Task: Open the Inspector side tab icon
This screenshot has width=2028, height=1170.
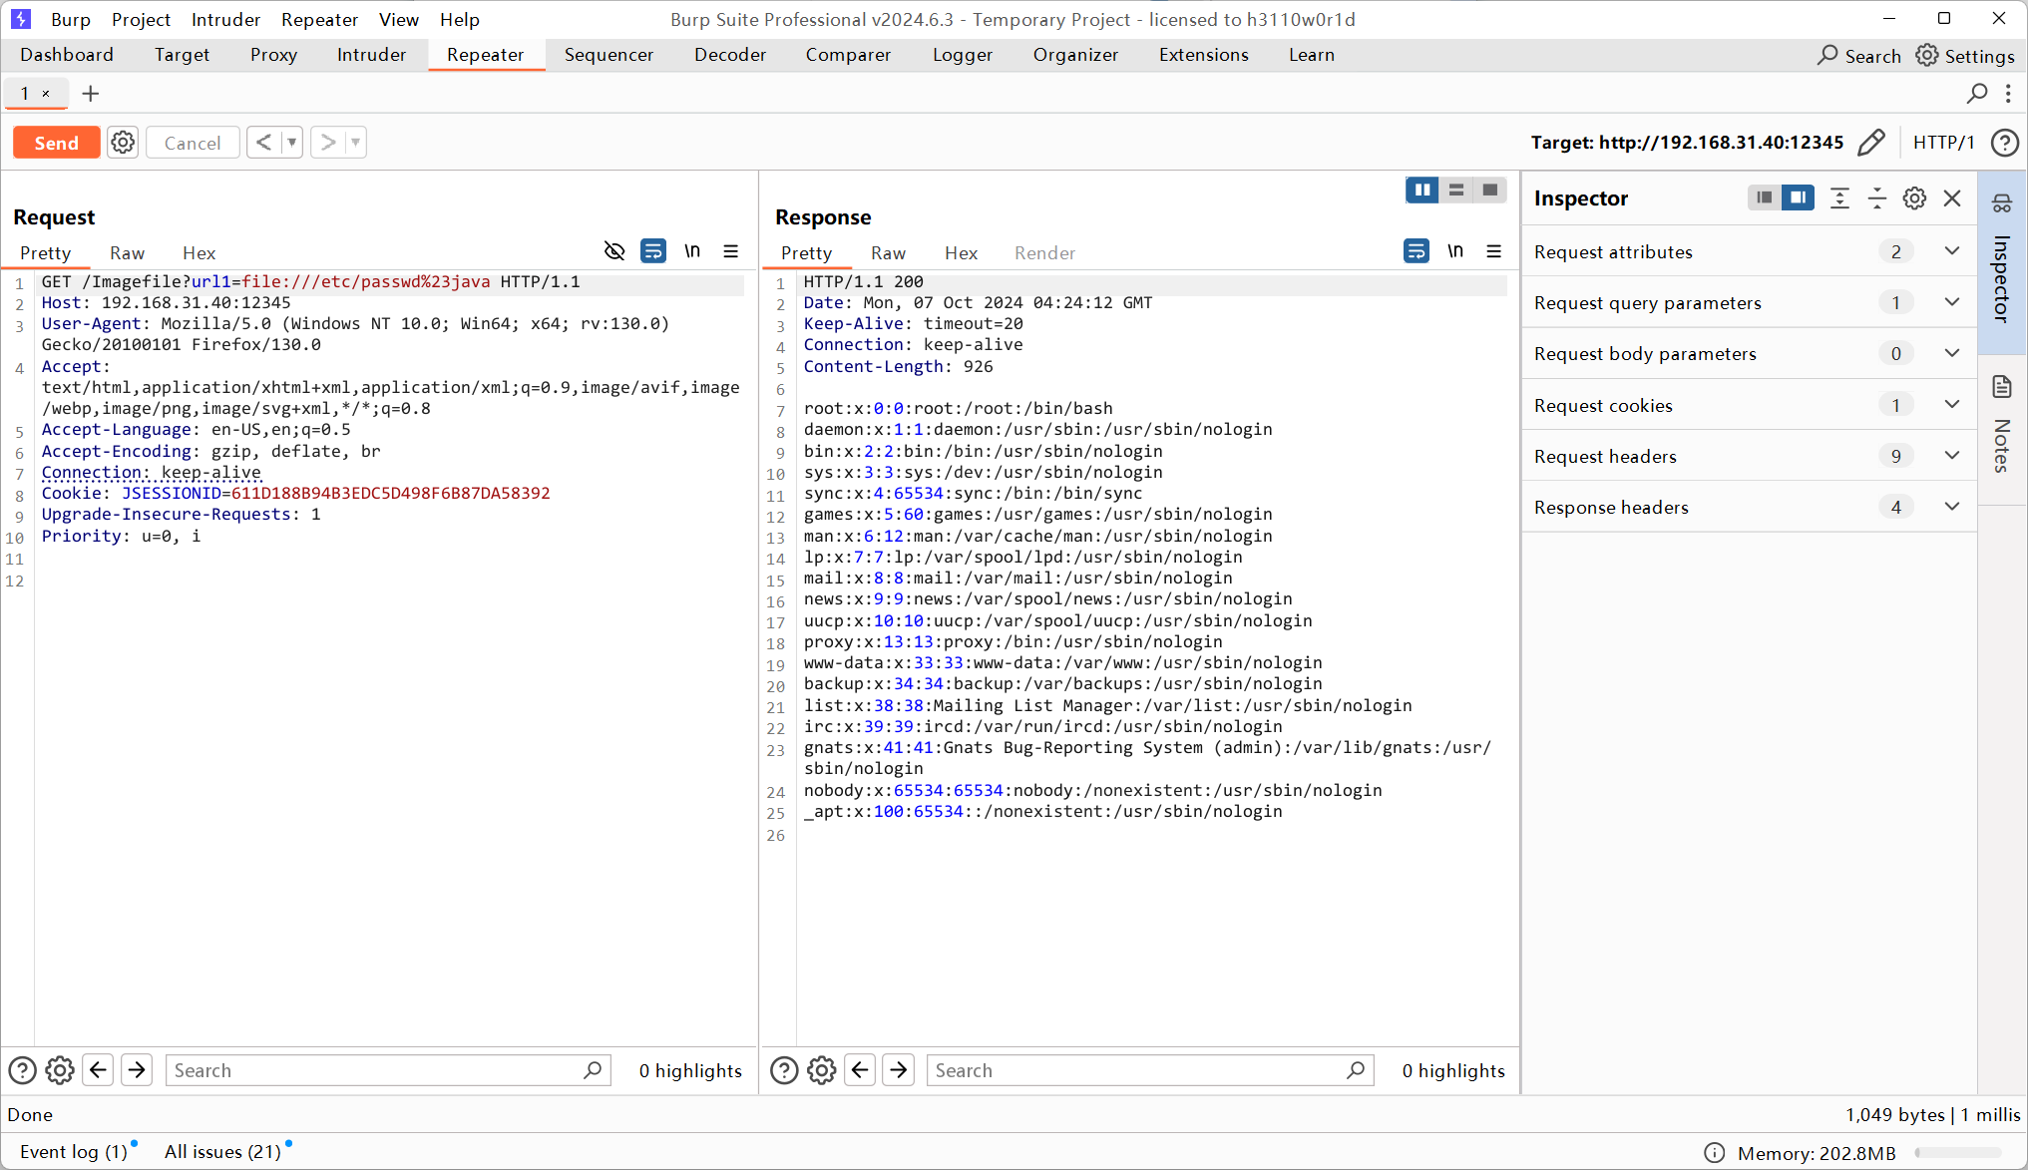Action: tap(2002, 203)
